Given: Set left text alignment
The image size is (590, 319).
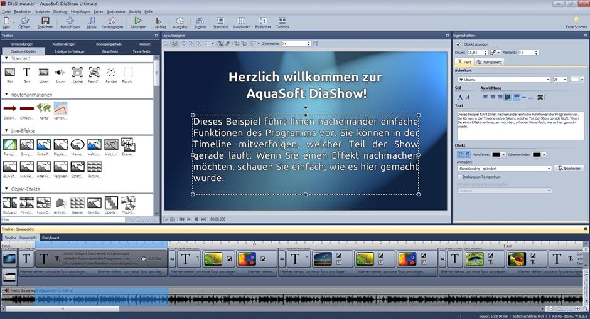Looking at the screenshot, I should click(485, 97).
